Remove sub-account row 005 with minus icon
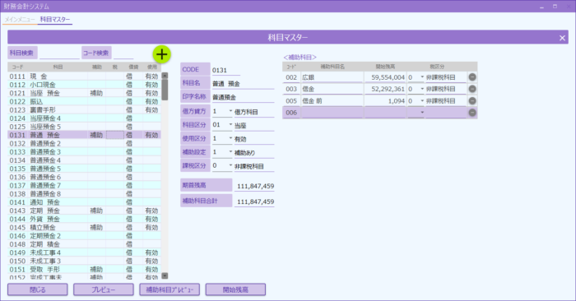The height and width of the screenshot is (301, 576). click(x=472, y=100)
